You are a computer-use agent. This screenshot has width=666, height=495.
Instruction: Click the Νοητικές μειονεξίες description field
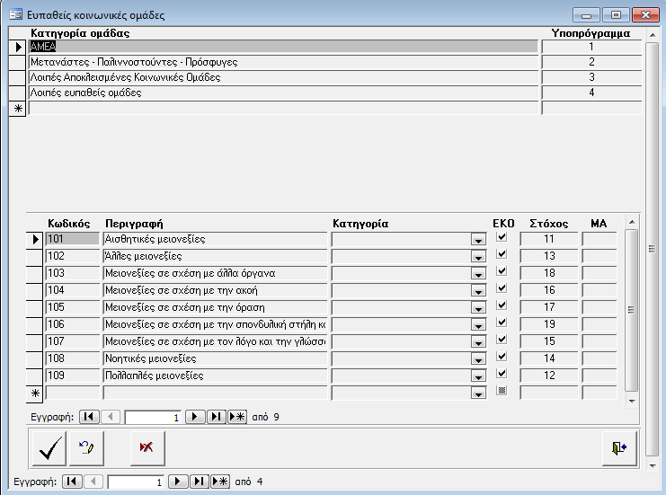point(215,358)
